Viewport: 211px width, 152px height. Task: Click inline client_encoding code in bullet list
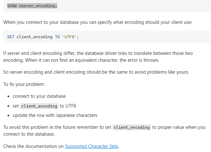click(39, 106)
